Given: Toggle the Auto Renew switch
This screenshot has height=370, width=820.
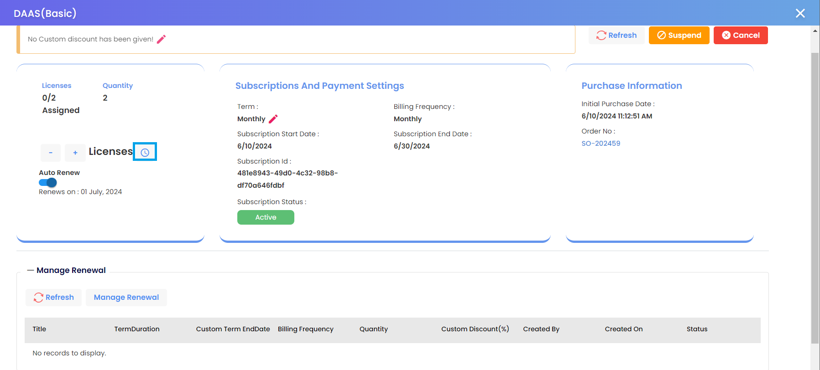Looking at the screenshot, I should click(48, 183).
